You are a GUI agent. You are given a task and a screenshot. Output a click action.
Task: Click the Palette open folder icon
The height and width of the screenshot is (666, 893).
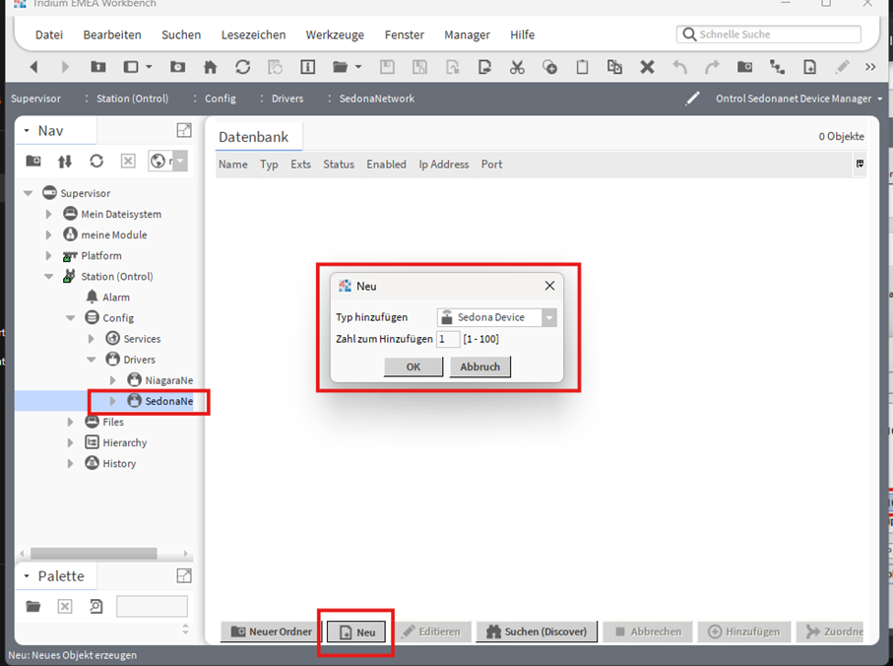33,606
